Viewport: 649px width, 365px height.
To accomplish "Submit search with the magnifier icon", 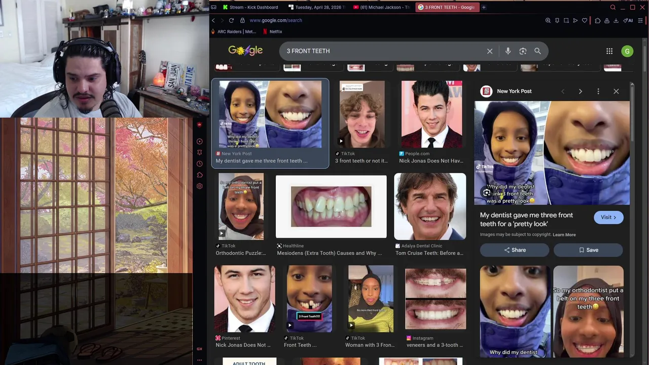I will pyautogui.click(x=537, y=51).
